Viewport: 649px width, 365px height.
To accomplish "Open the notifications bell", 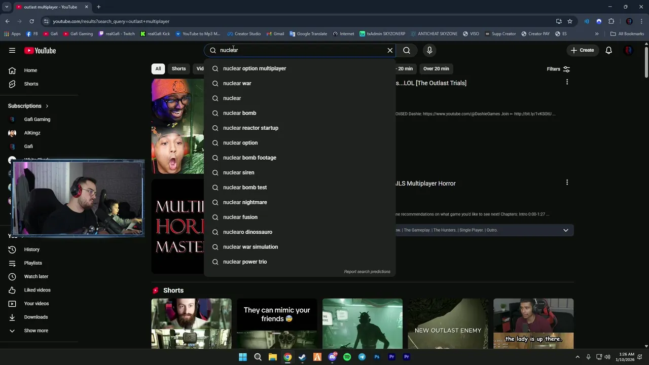I will click(x=608, y=50).
